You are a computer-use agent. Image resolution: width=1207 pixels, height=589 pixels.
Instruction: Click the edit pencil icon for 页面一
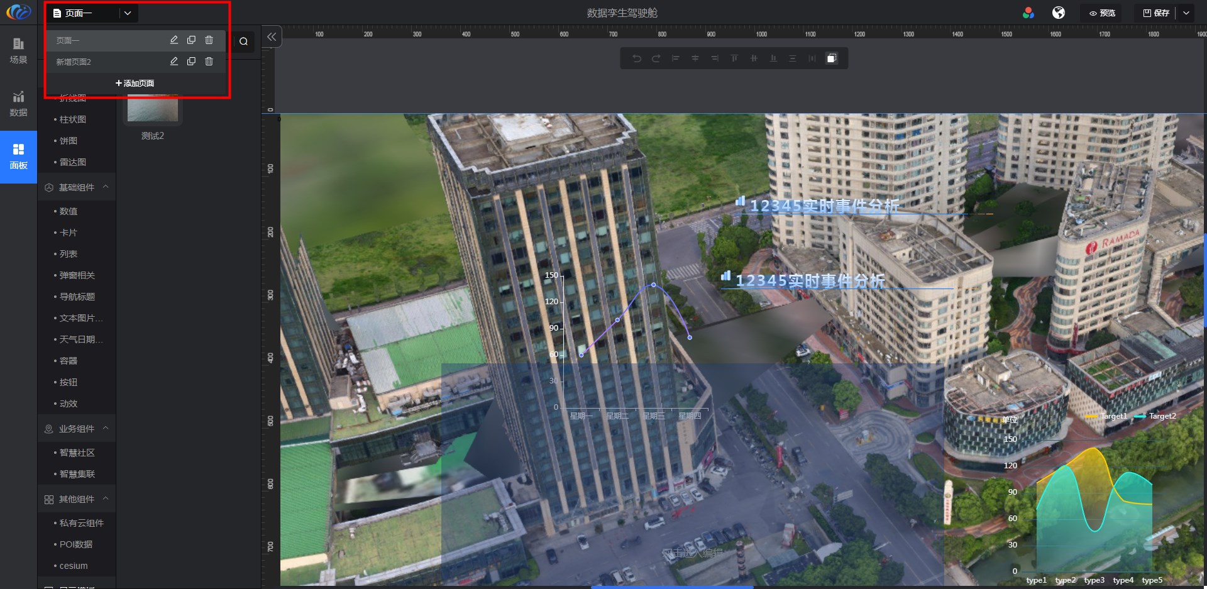(x=174, y=40)
